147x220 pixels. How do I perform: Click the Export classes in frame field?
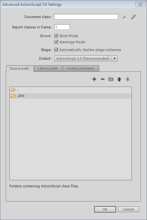coord(62,27)
